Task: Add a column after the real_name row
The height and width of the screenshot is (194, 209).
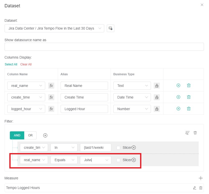Action: click(178, 86)
